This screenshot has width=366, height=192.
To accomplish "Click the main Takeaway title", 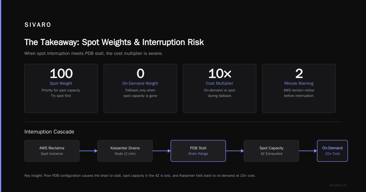I will tap(114, 42).
